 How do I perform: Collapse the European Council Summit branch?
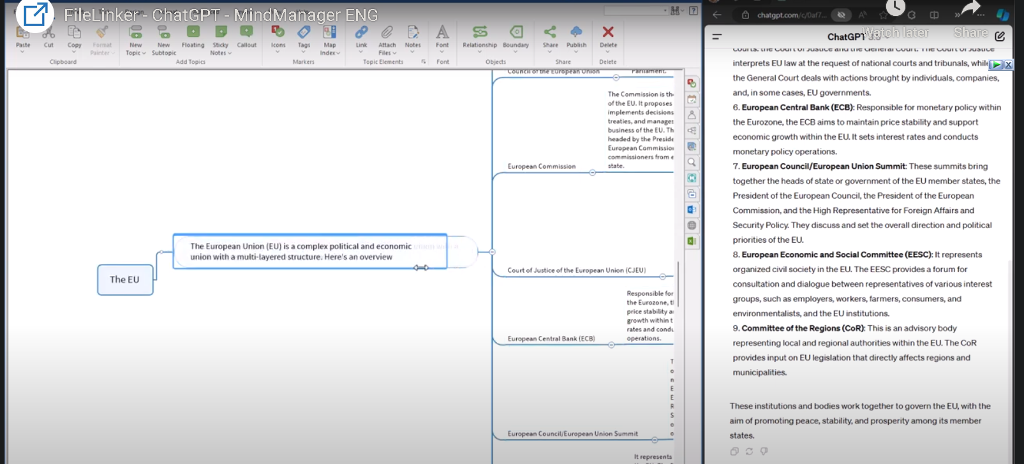655,440
